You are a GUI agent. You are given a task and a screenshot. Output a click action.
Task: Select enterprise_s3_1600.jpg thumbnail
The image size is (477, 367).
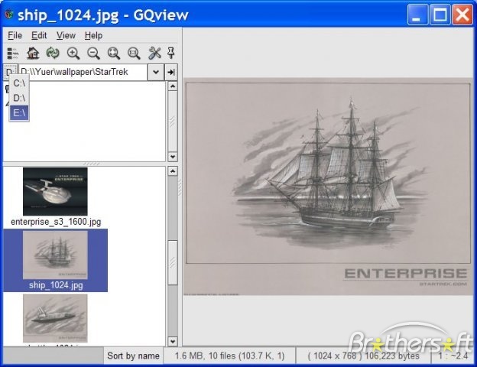pyautogui.click(x=55, y=191)
